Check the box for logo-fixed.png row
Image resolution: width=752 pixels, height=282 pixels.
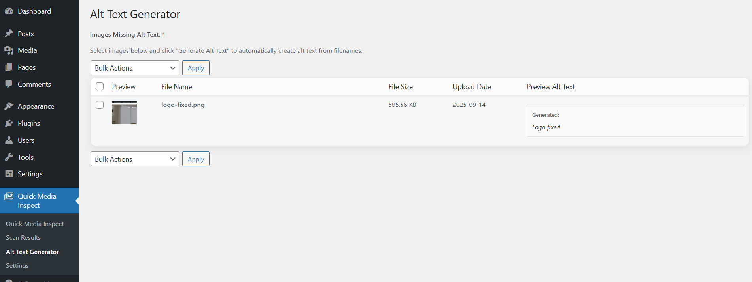click(100, 105)
